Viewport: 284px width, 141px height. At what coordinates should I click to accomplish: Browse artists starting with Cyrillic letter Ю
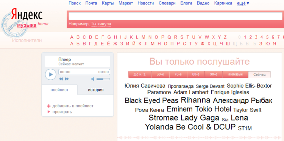(268, 44)
